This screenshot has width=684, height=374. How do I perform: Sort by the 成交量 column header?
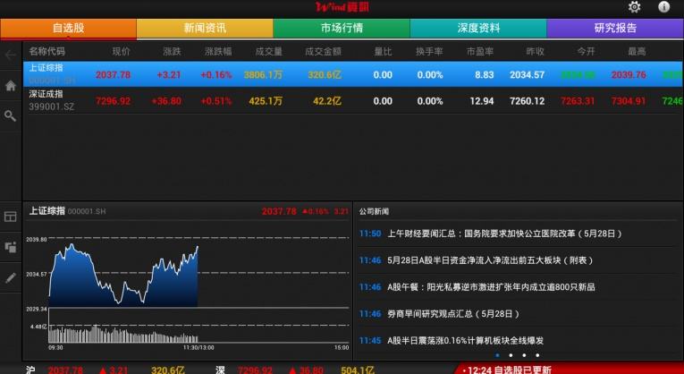[268, 52]
